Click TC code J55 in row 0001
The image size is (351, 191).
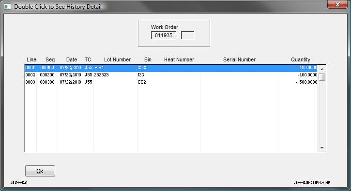pos(89,68)
